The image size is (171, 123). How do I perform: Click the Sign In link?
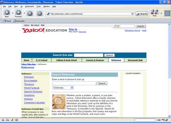pyautogui.click(x=73, y=29)
